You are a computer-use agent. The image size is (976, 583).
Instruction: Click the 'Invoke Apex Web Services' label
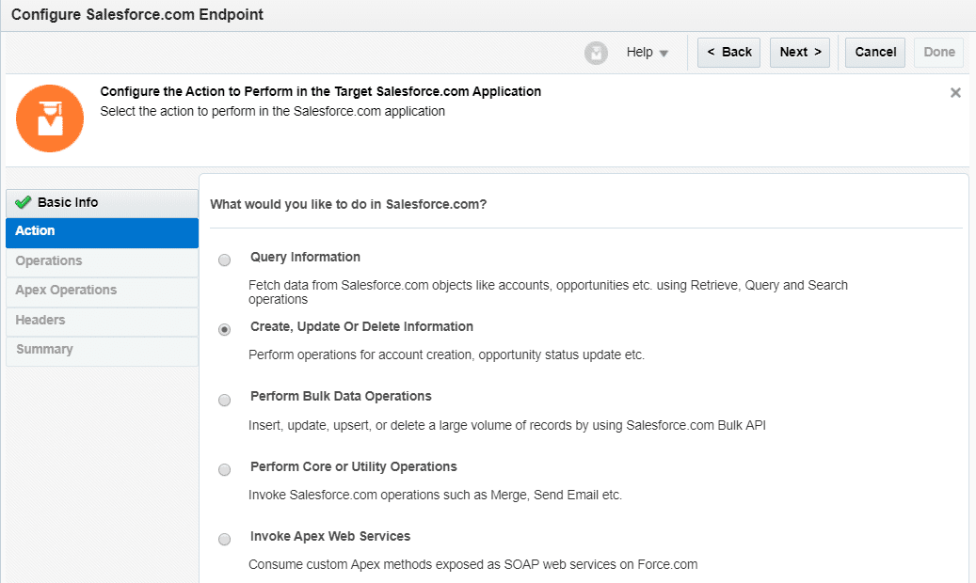coord(330,536)
